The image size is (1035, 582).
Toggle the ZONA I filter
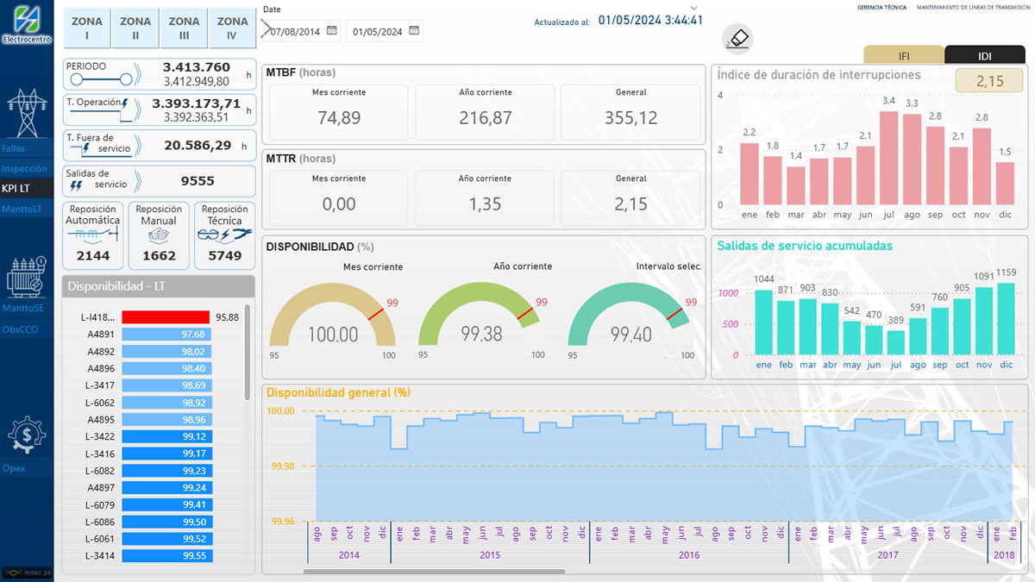point(87,28)
